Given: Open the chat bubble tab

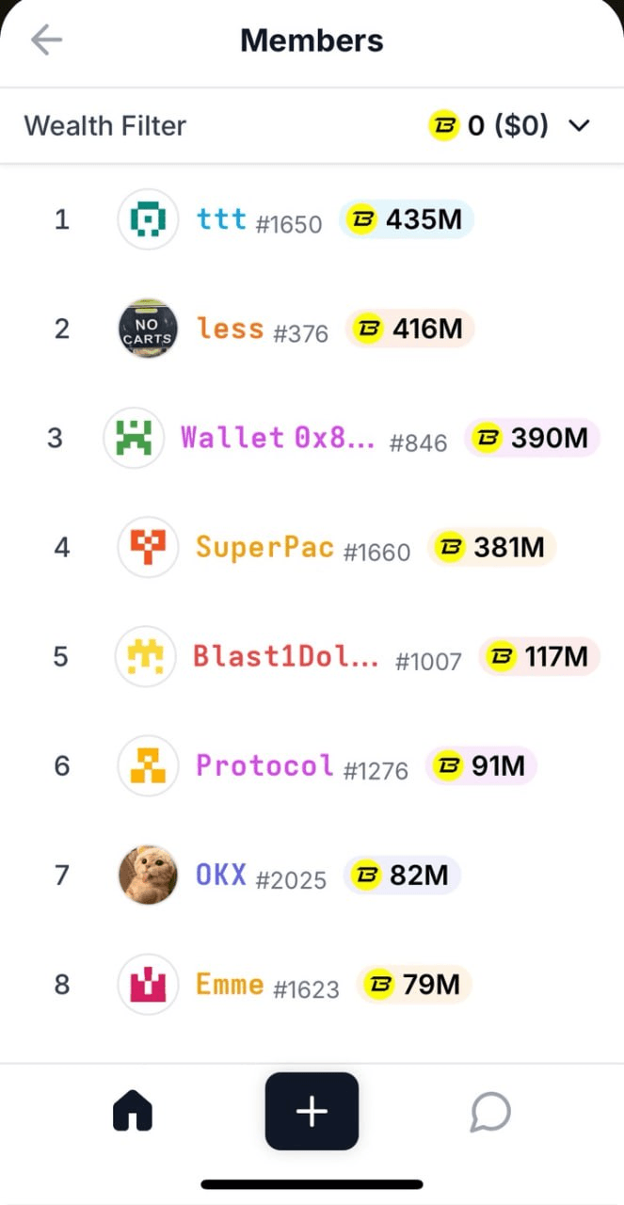Looking at the screenshot, I should (x=490, y=1112).
